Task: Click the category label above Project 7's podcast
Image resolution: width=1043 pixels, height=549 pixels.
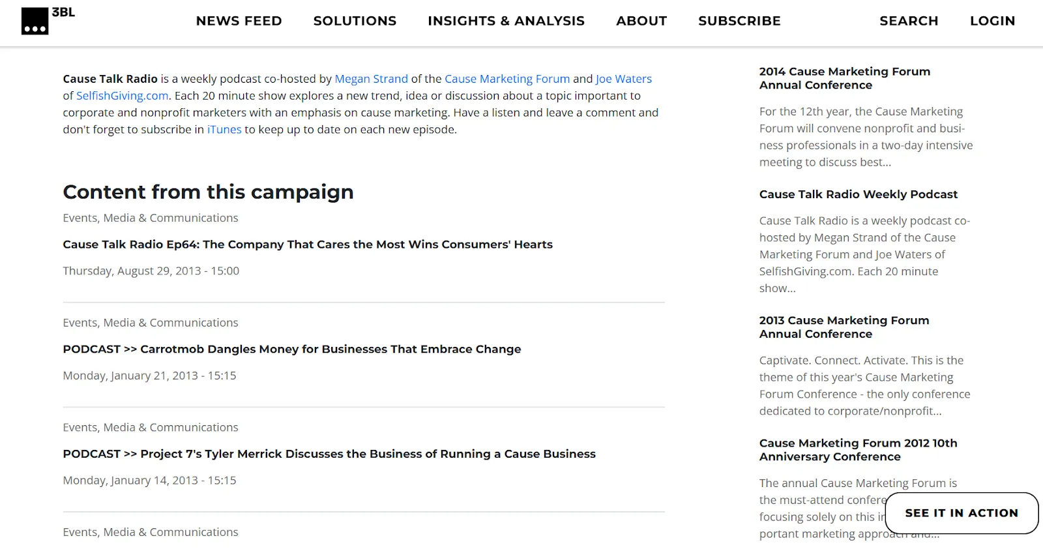Action: coord(151,428)
